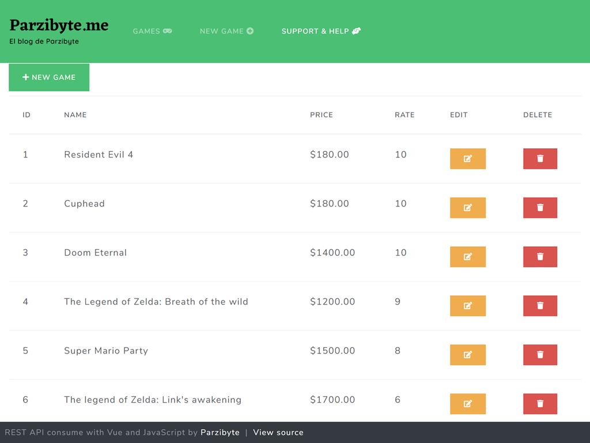
Task: Follow the Parzibyte footer link
Action: (220, 433)
